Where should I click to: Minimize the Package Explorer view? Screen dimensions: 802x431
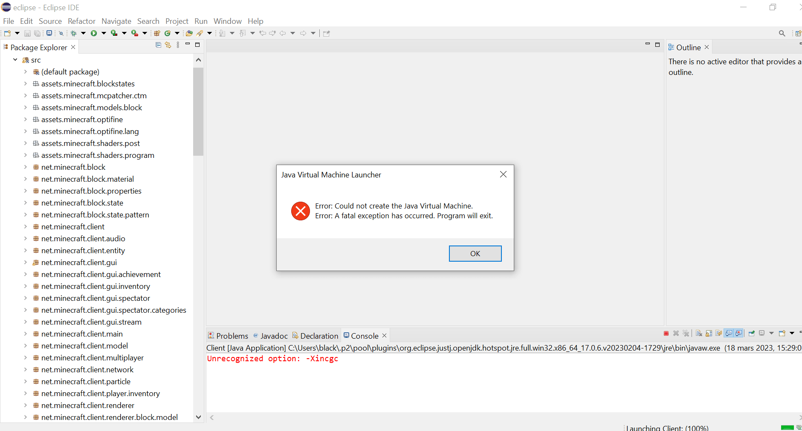pyautogui.click(x=188, y=44)
